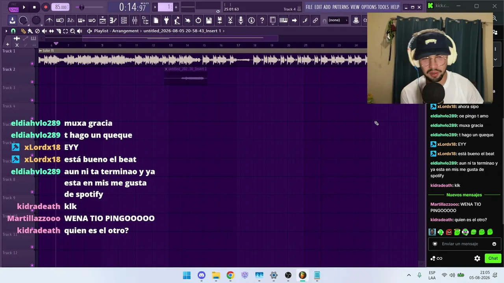504x283 pixels.
Task: Click the download/import icon in toolbar
Action: (x=12, y=20)
